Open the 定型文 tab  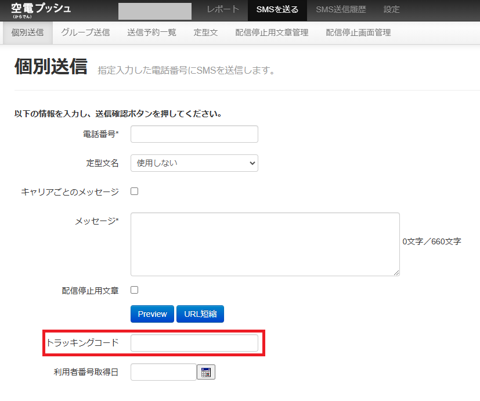[205, 32]
